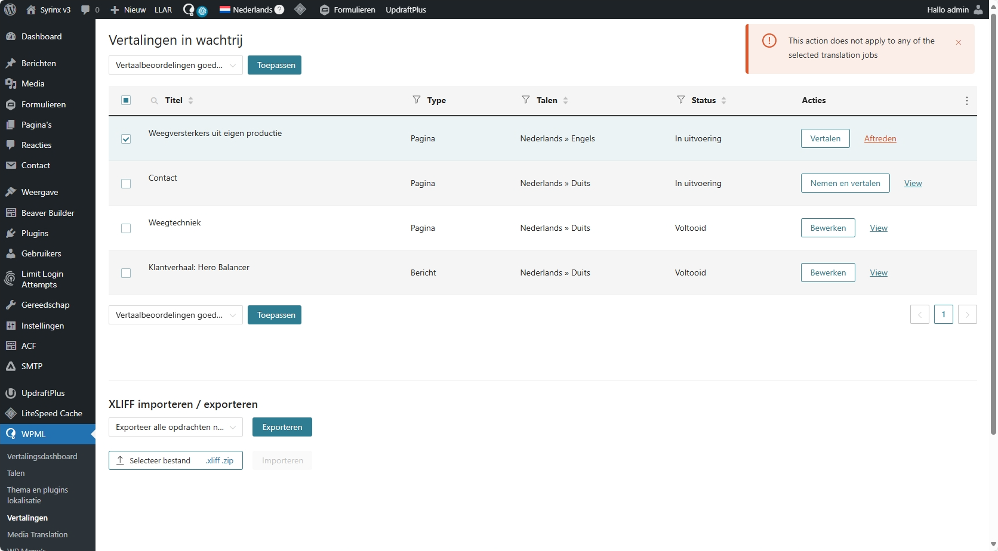
Task: Click the search icon next to Titel
Action: (x=155, y=101)
